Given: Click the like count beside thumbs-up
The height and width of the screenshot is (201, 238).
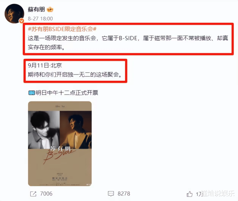Looking at the screenshot, I should [199, 194].
